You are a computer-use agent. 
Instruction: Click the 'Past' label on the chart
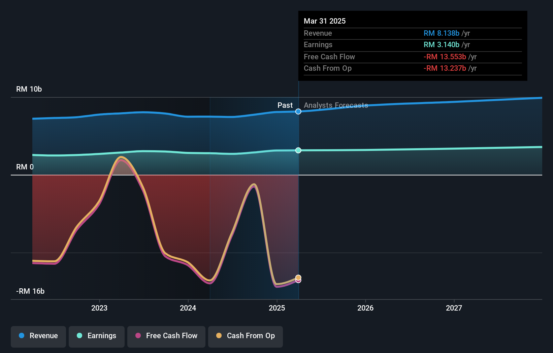click(x=285, y=105)
